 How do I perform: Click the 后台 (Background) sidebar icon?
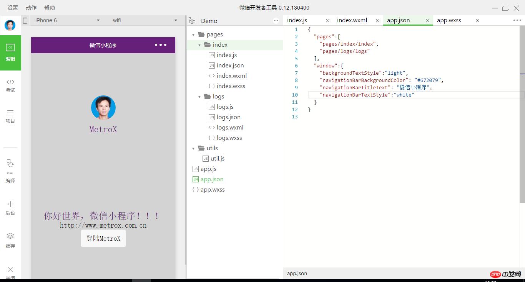tap(10, 208)
